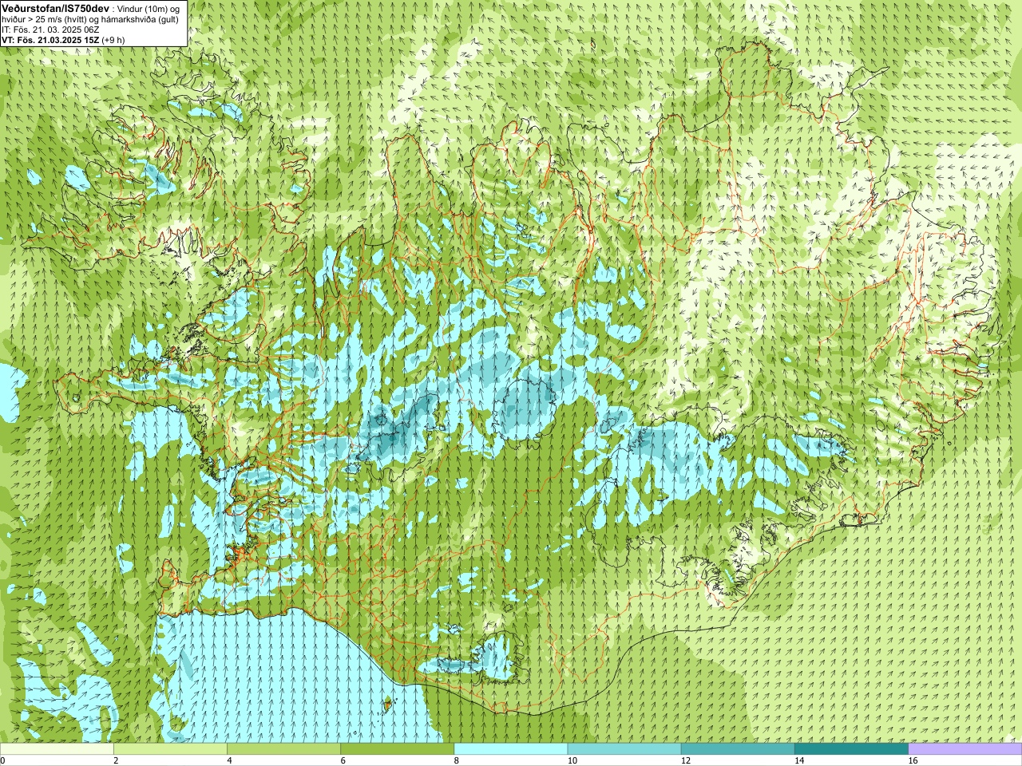The height and width of the screenshot is (766, 1022).
Task: Click the scale label 4
Action: pos(229,760)
